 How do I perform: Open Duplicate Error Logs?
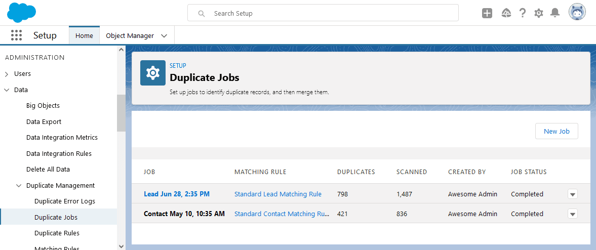(65, 201)
